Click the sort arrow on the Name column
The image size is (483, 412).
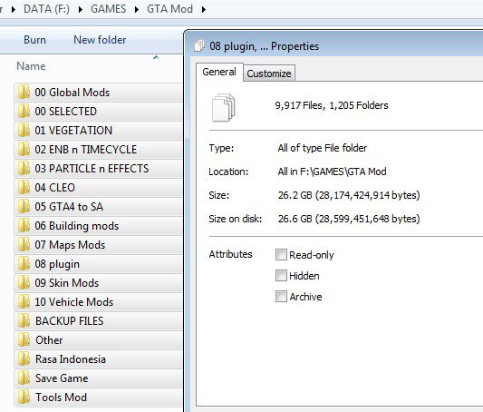156,57
